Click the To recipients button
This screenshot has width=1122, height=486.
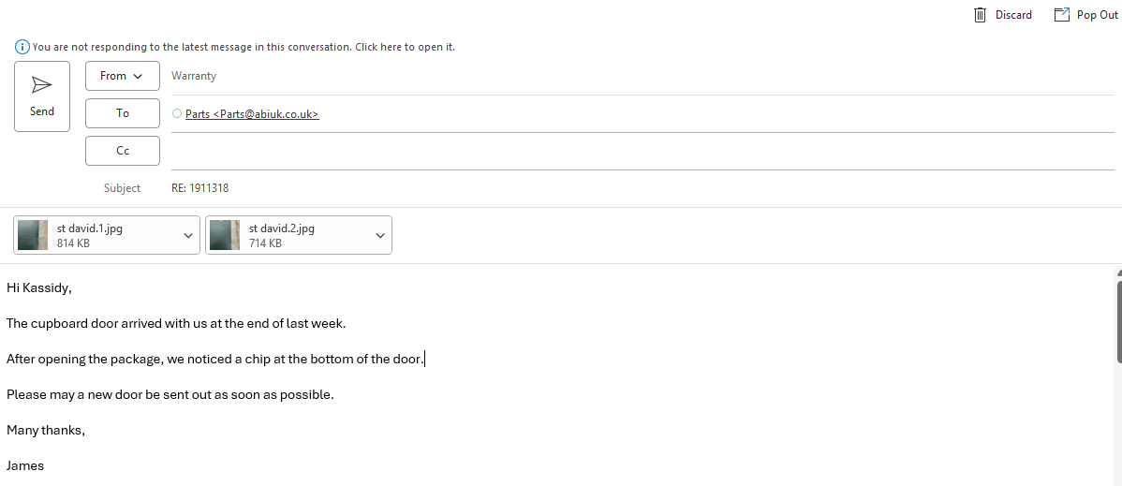123,113
